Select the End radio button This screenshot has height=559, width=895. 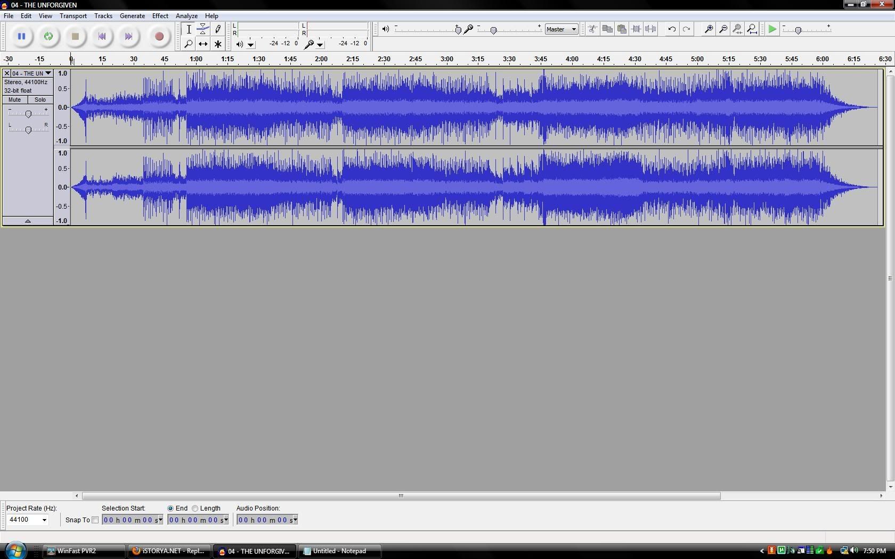click(x=170, y=508)
